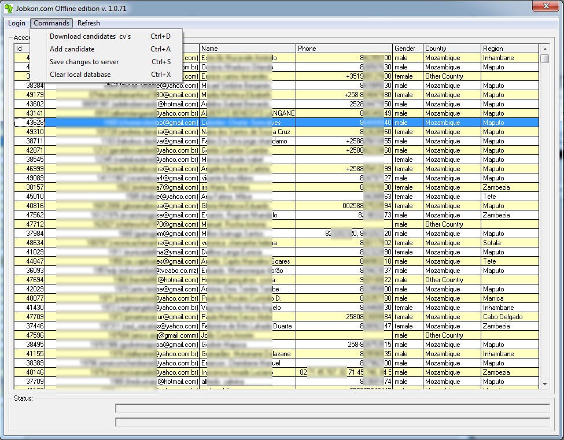Click Id cell 47562
Screen dimensions: 564x440
[x=30, y=215]
